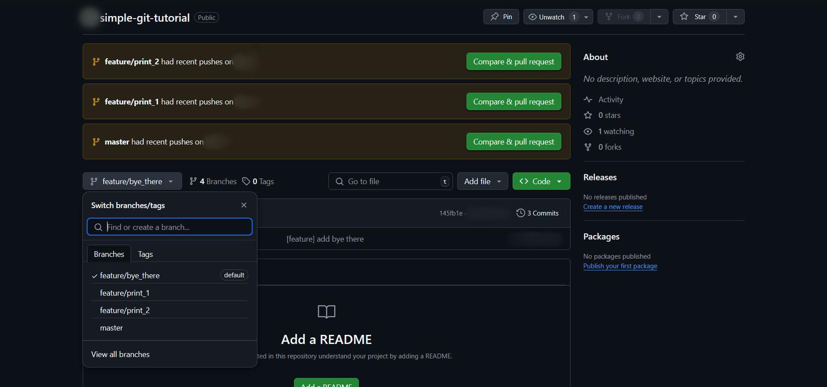Click the Code button brackets icon
Viewport: 827px width, 387px height.
click(x=524, y=181)
